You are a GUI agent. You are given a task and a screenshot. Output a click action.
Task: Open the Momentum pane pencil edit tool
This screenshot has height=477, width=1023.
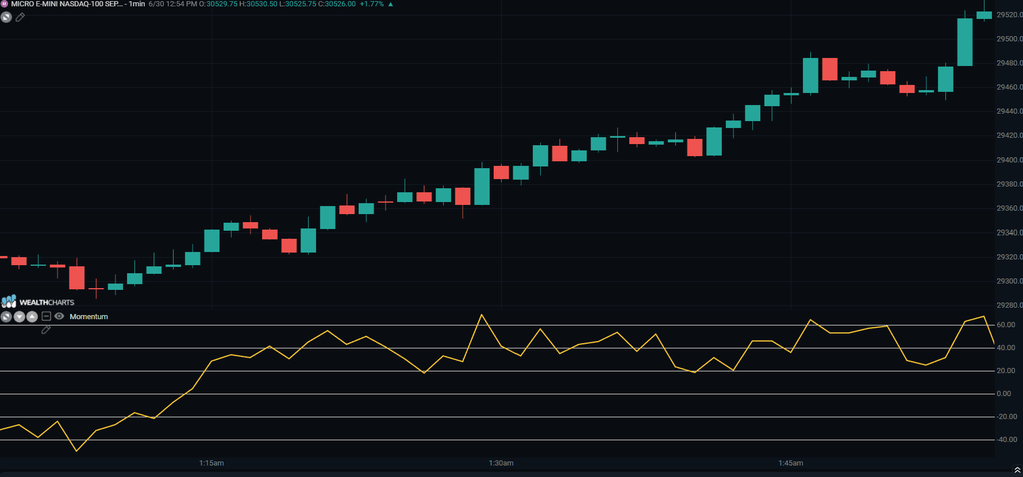(46, 329)
